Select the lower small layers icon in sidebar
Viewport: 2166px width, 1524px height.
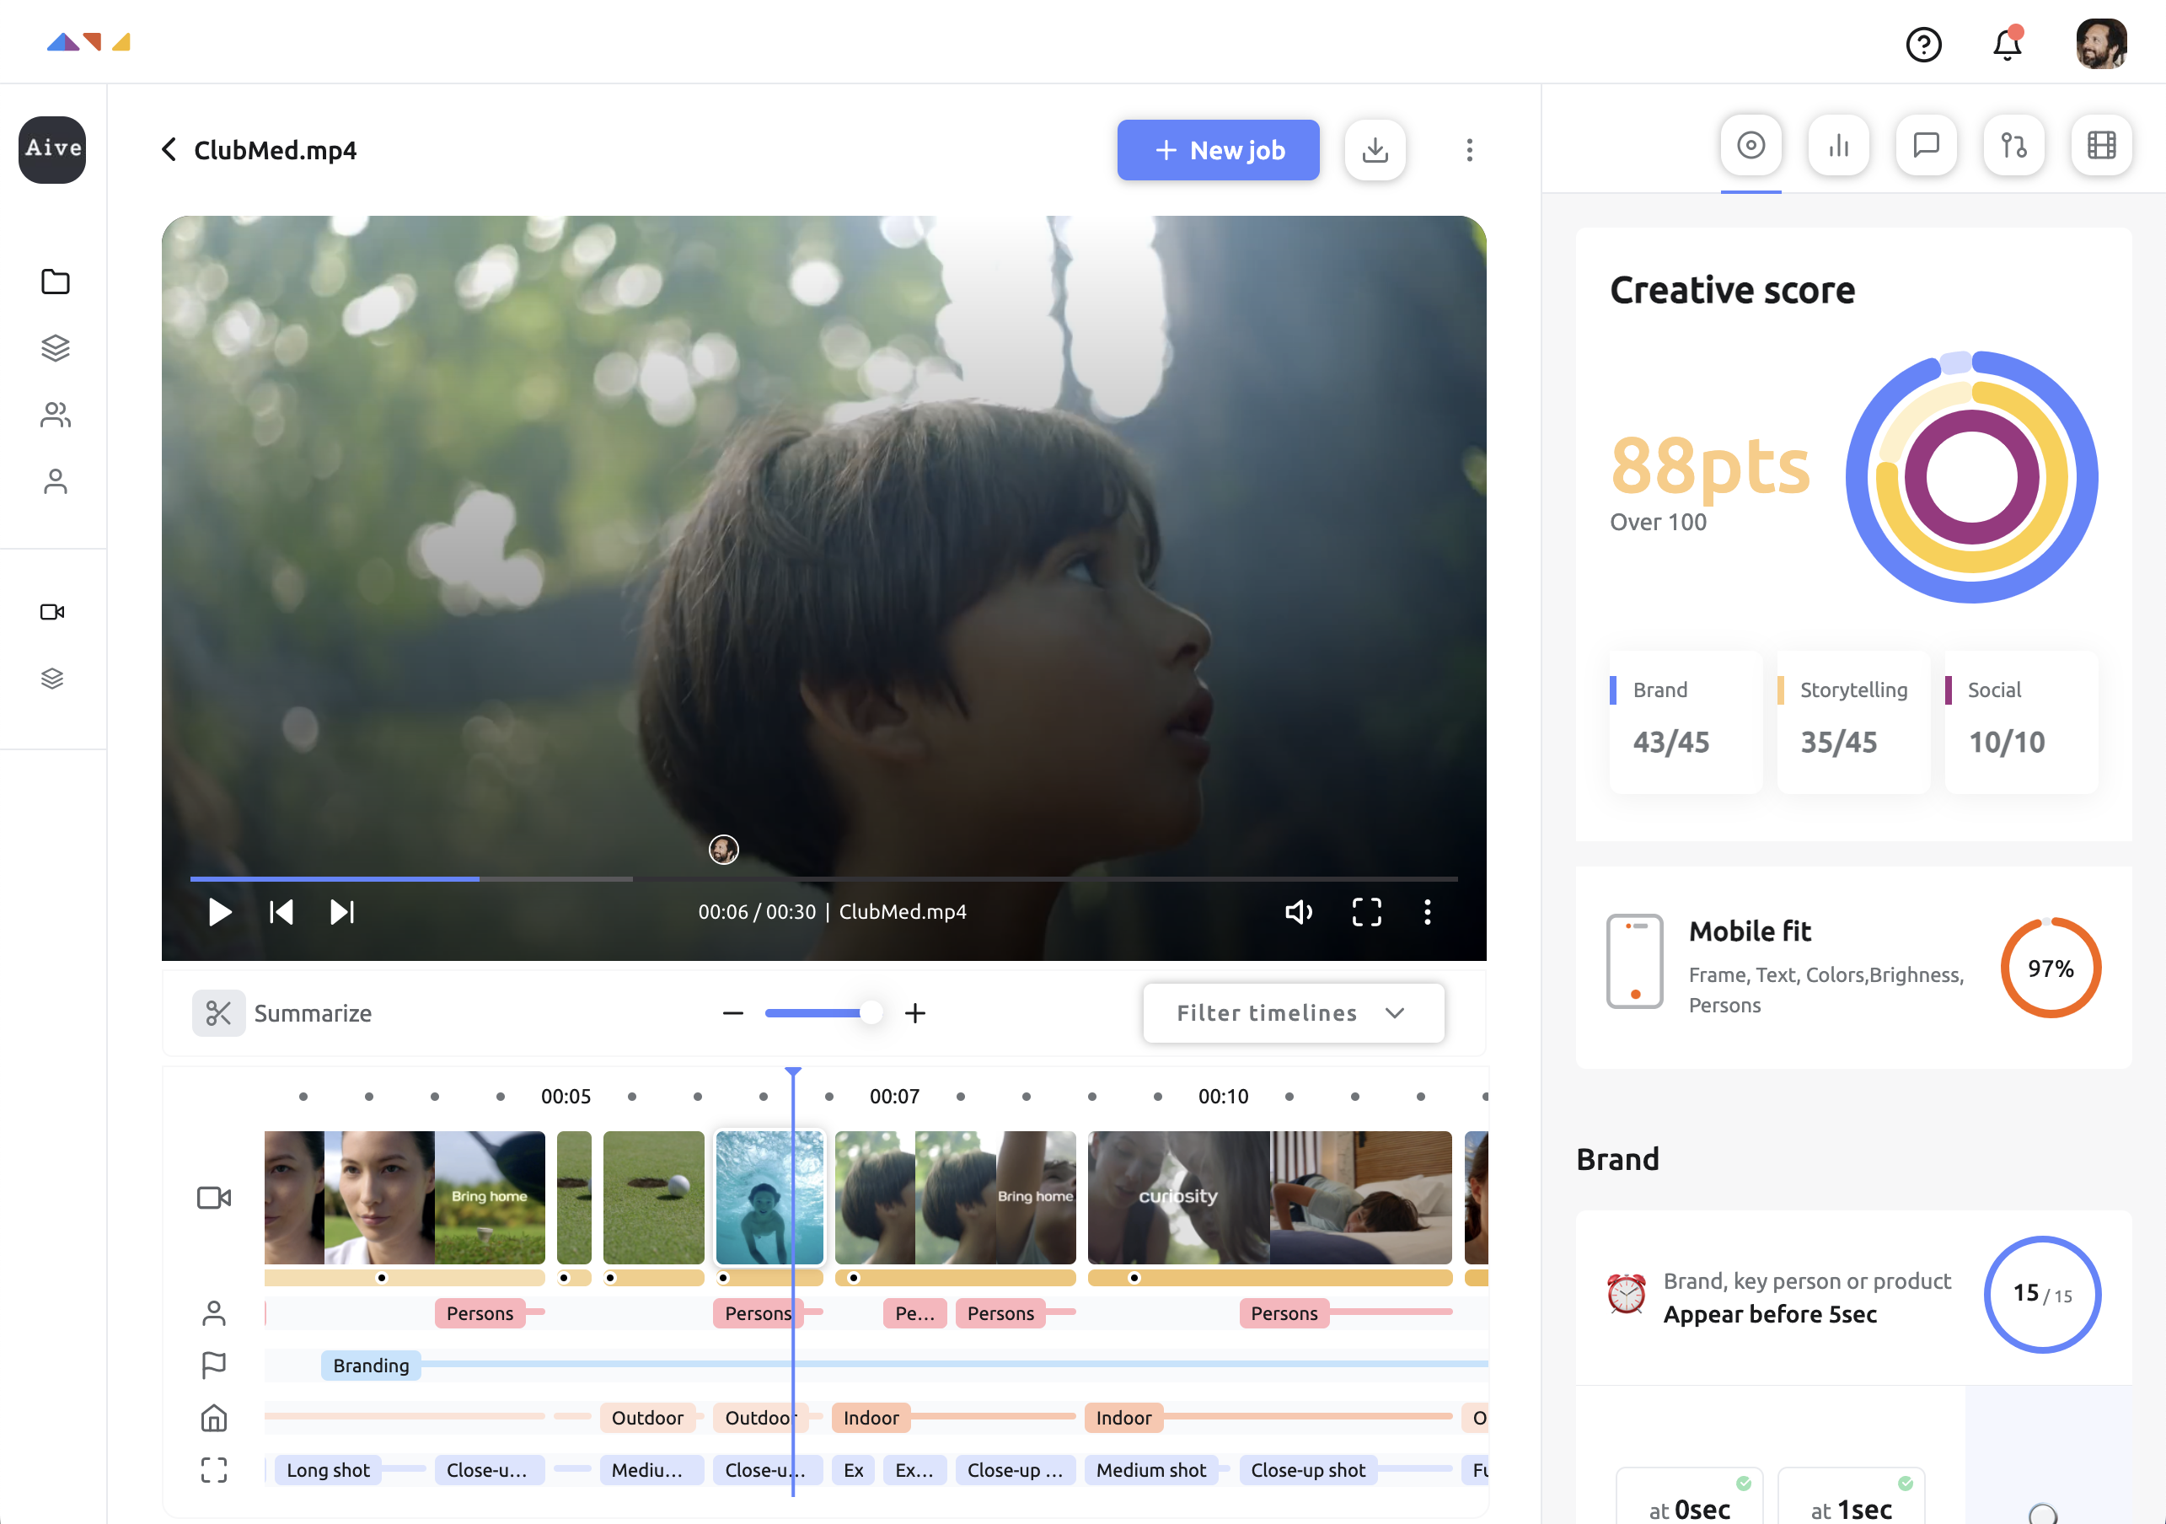pyautogui.click(x=53, y=679)
